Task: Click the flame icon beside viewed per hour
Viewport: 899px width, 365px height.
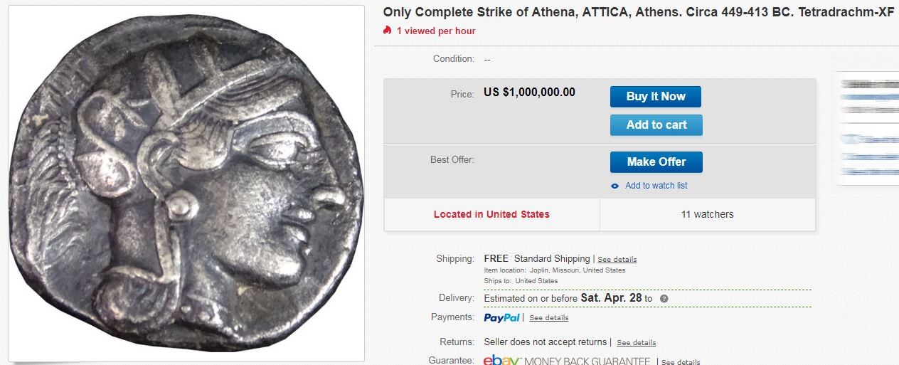Action: [x=387, y=31]
